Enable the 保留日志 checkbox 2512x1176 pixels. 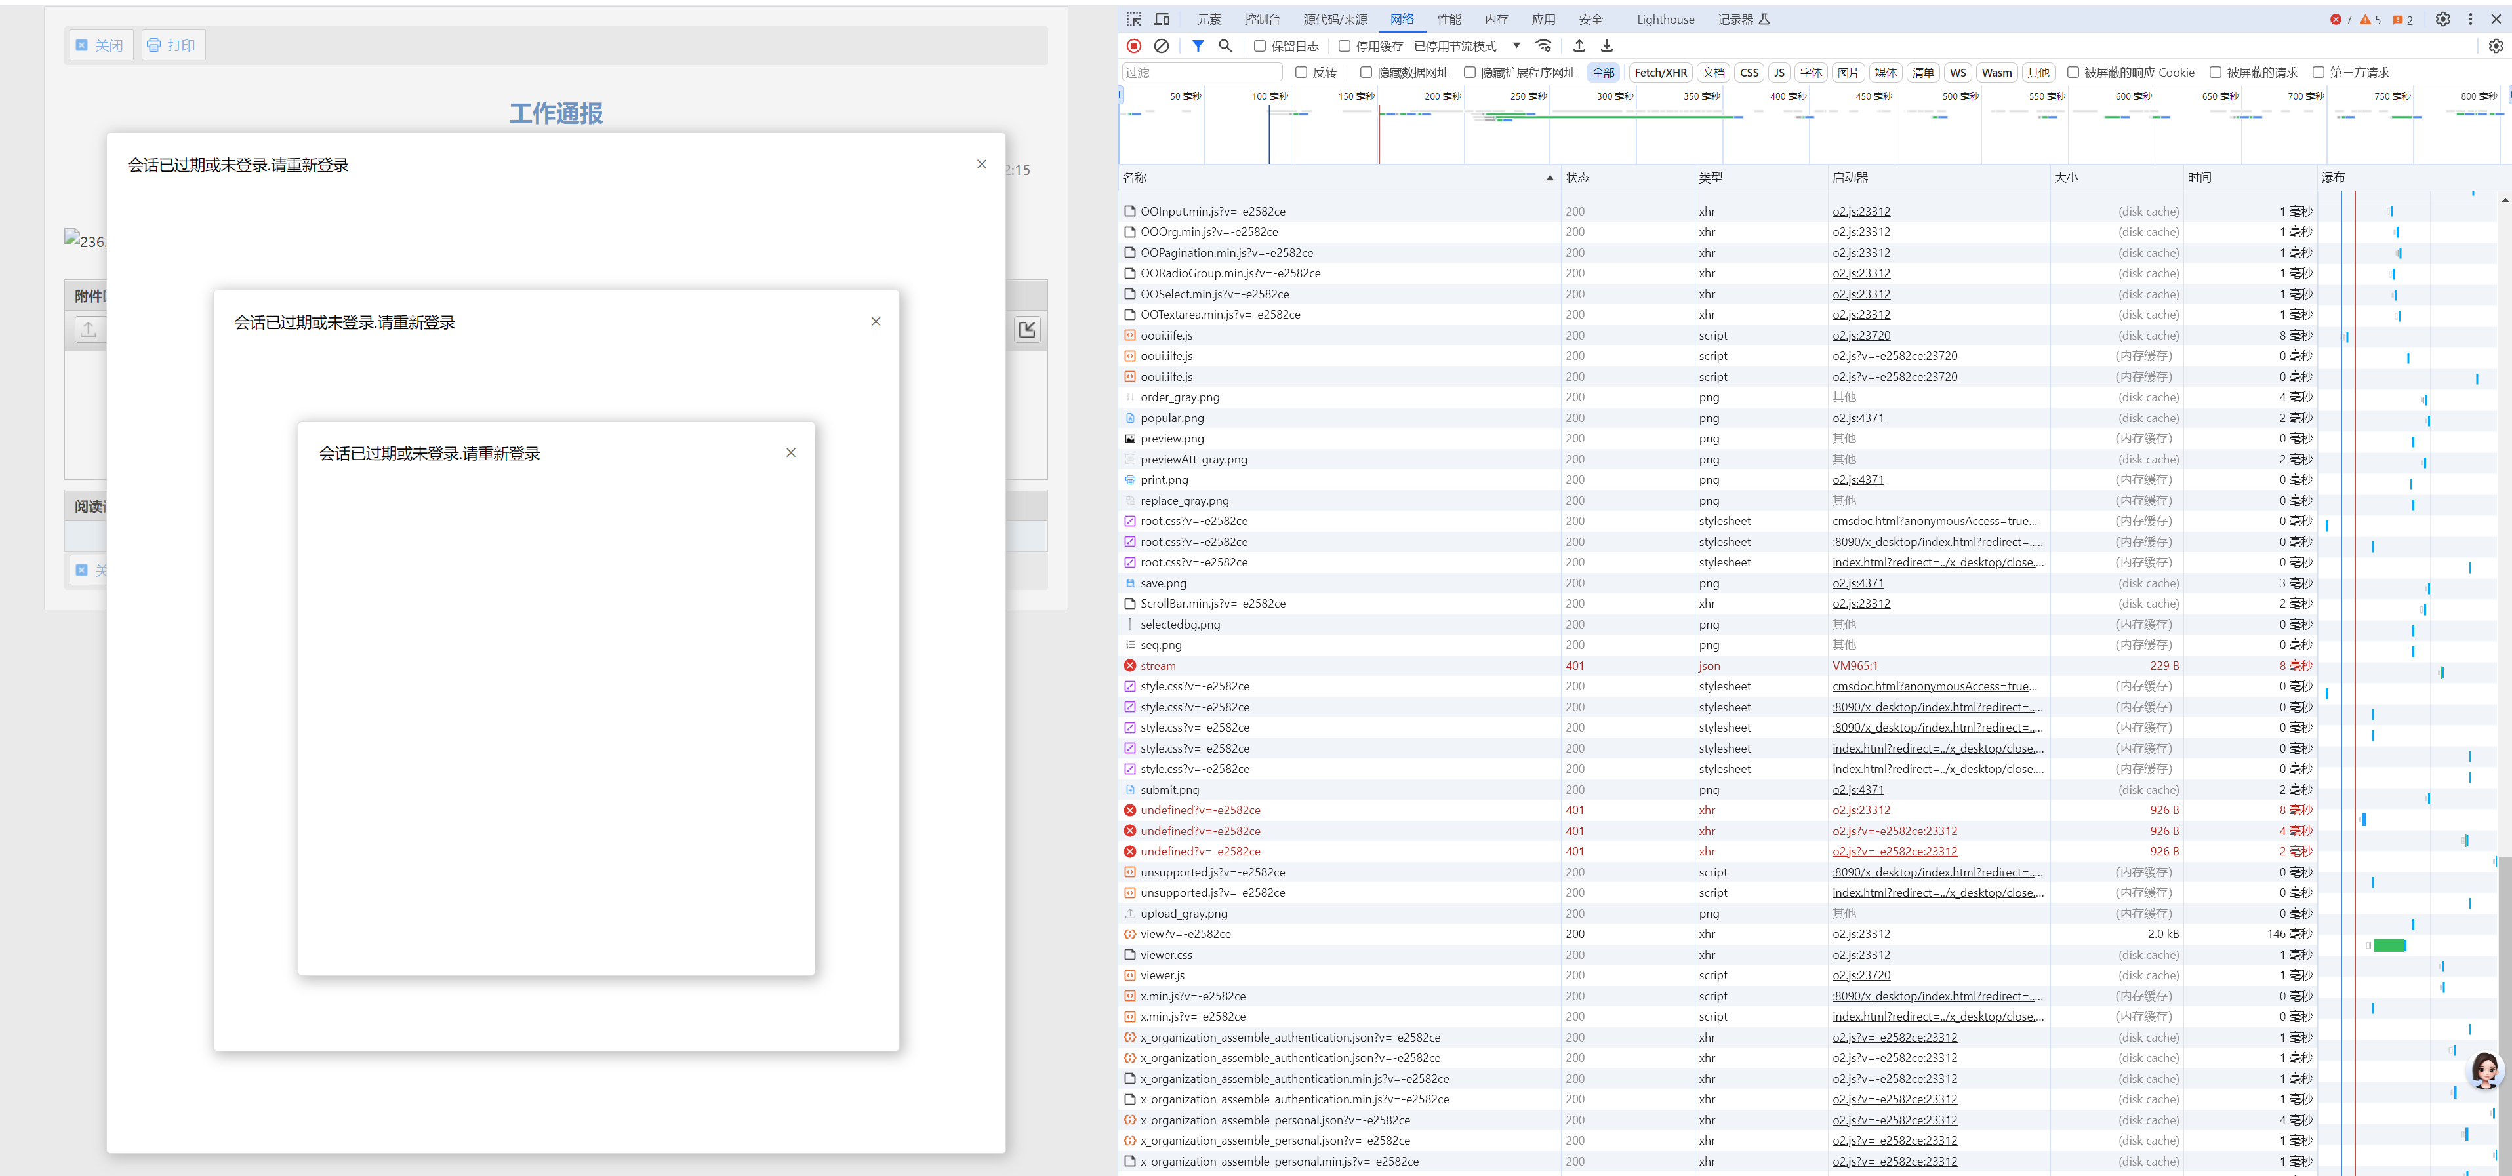coord(1260,46)
